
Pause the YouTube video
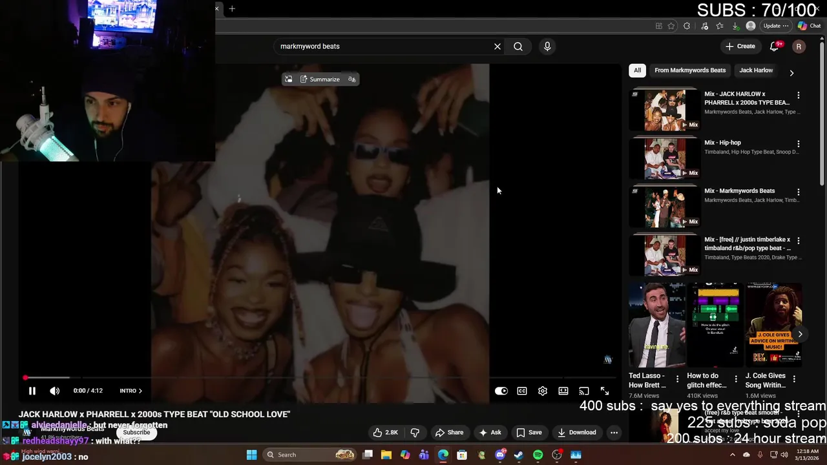point(32,391)
